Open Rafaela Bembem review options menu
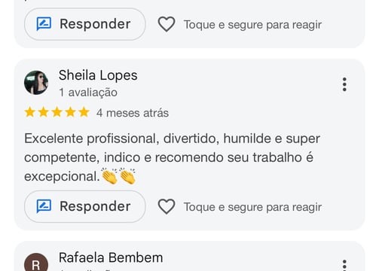The height and width of the screenshot is (271, 379). click(x=344, y=265)
